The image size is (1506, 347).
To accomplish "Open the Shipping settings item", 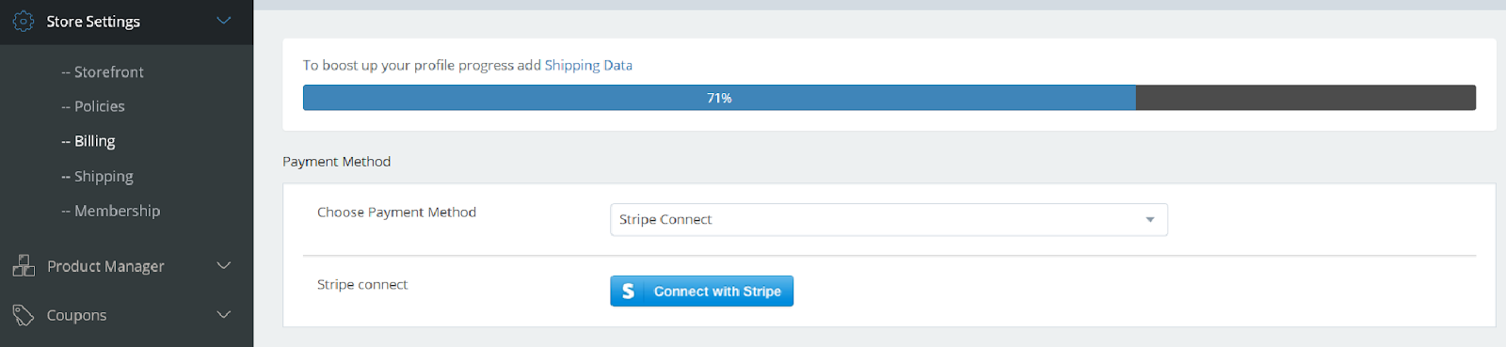I will point(97,176).
